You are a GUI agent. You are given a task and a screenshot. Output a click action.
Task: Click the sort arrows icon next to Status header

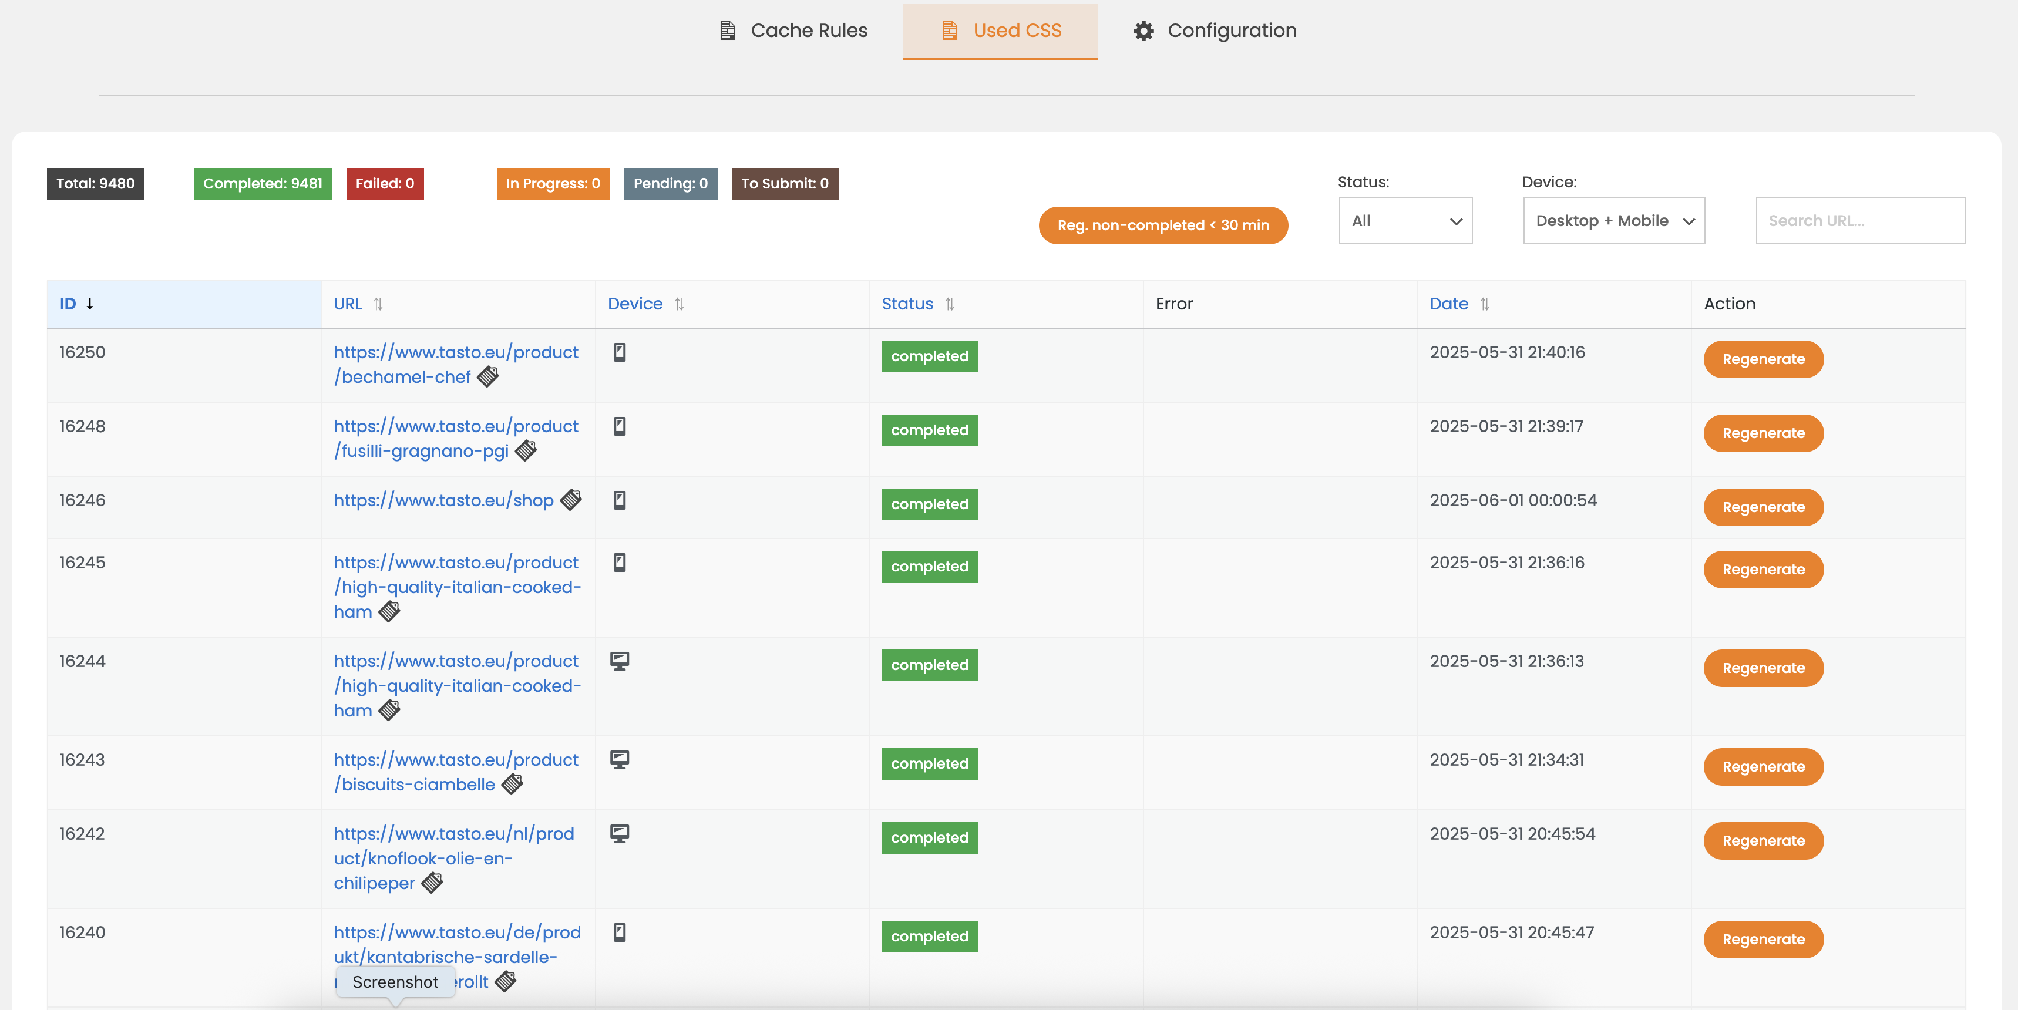pyautogui.click(x=950, y=304)
